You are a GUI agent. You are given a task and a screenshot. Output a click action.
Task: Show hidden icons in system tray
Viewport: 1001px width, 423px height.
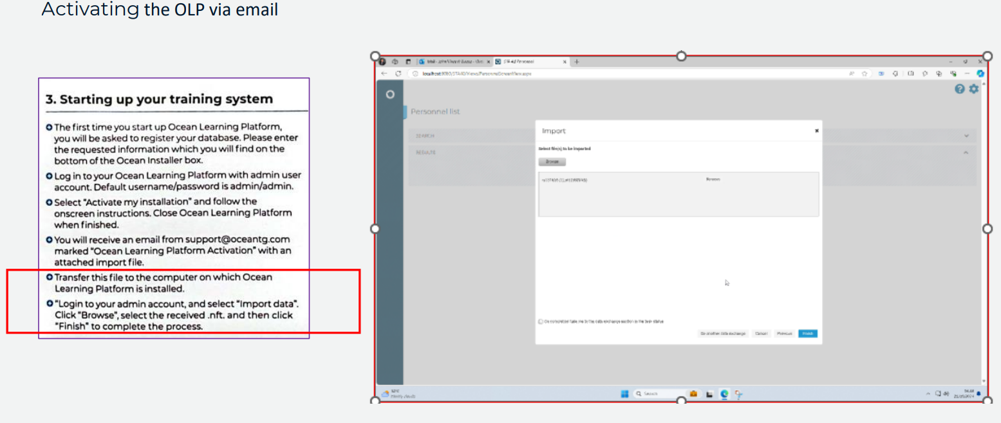tap(928, 393)
